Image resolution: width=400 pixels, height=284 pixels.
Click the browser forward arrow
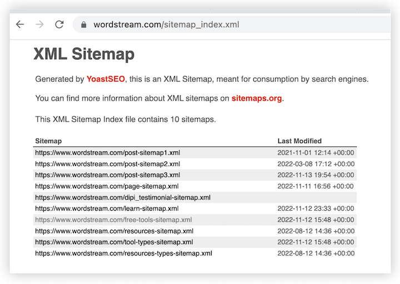click(x=39, y=24)
